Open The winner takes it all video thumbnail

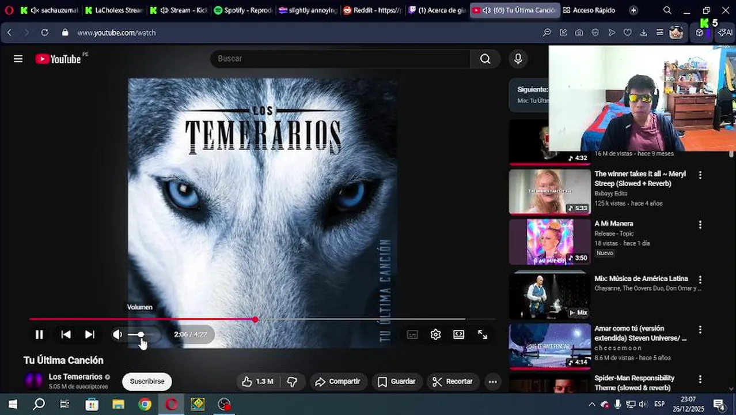(x=549, y=191)
